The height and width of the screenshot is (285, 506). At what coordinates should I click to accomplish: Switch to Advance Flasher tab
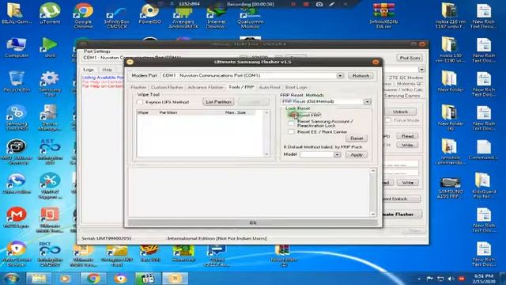[206, 87]
